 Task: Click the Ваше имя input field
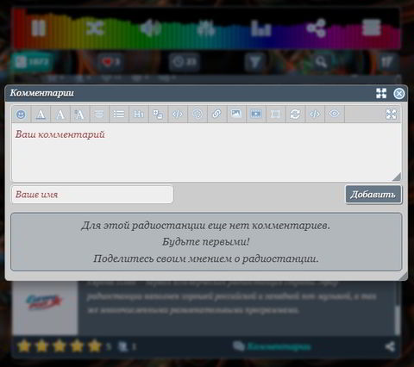[92, 195]
